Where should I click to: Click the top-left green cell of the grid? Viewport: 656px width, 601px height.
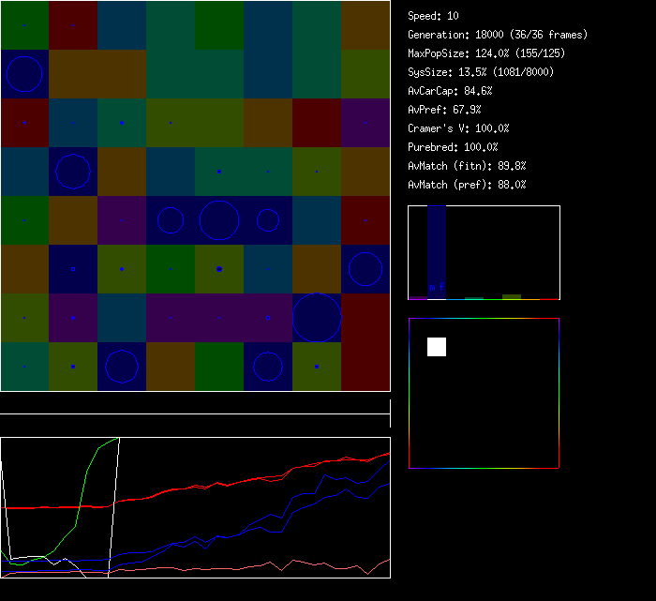click(24, 25)
